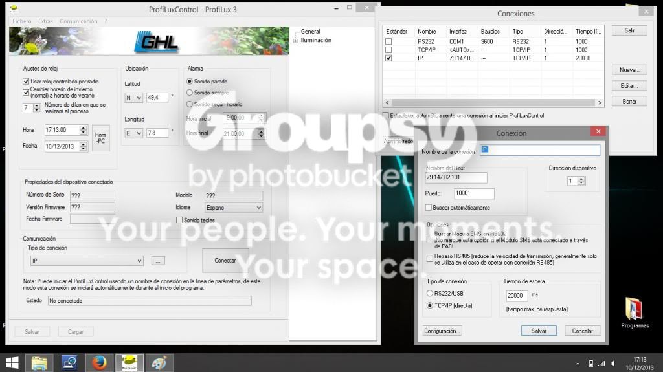Open Firefox from the taskbar
The width and height of the screenshot is (663, 372).
[x=99, y=363]
